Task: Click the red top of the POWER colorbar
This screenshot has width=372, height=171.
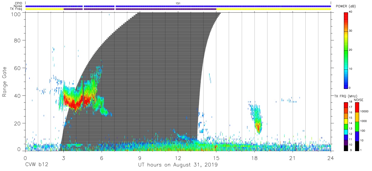Action: pyautogui.click(x=346, y=17)
